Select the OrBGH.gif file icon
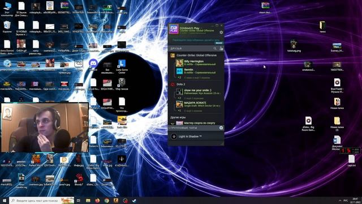This screenshot has width=362, height=204. point(21,45)
